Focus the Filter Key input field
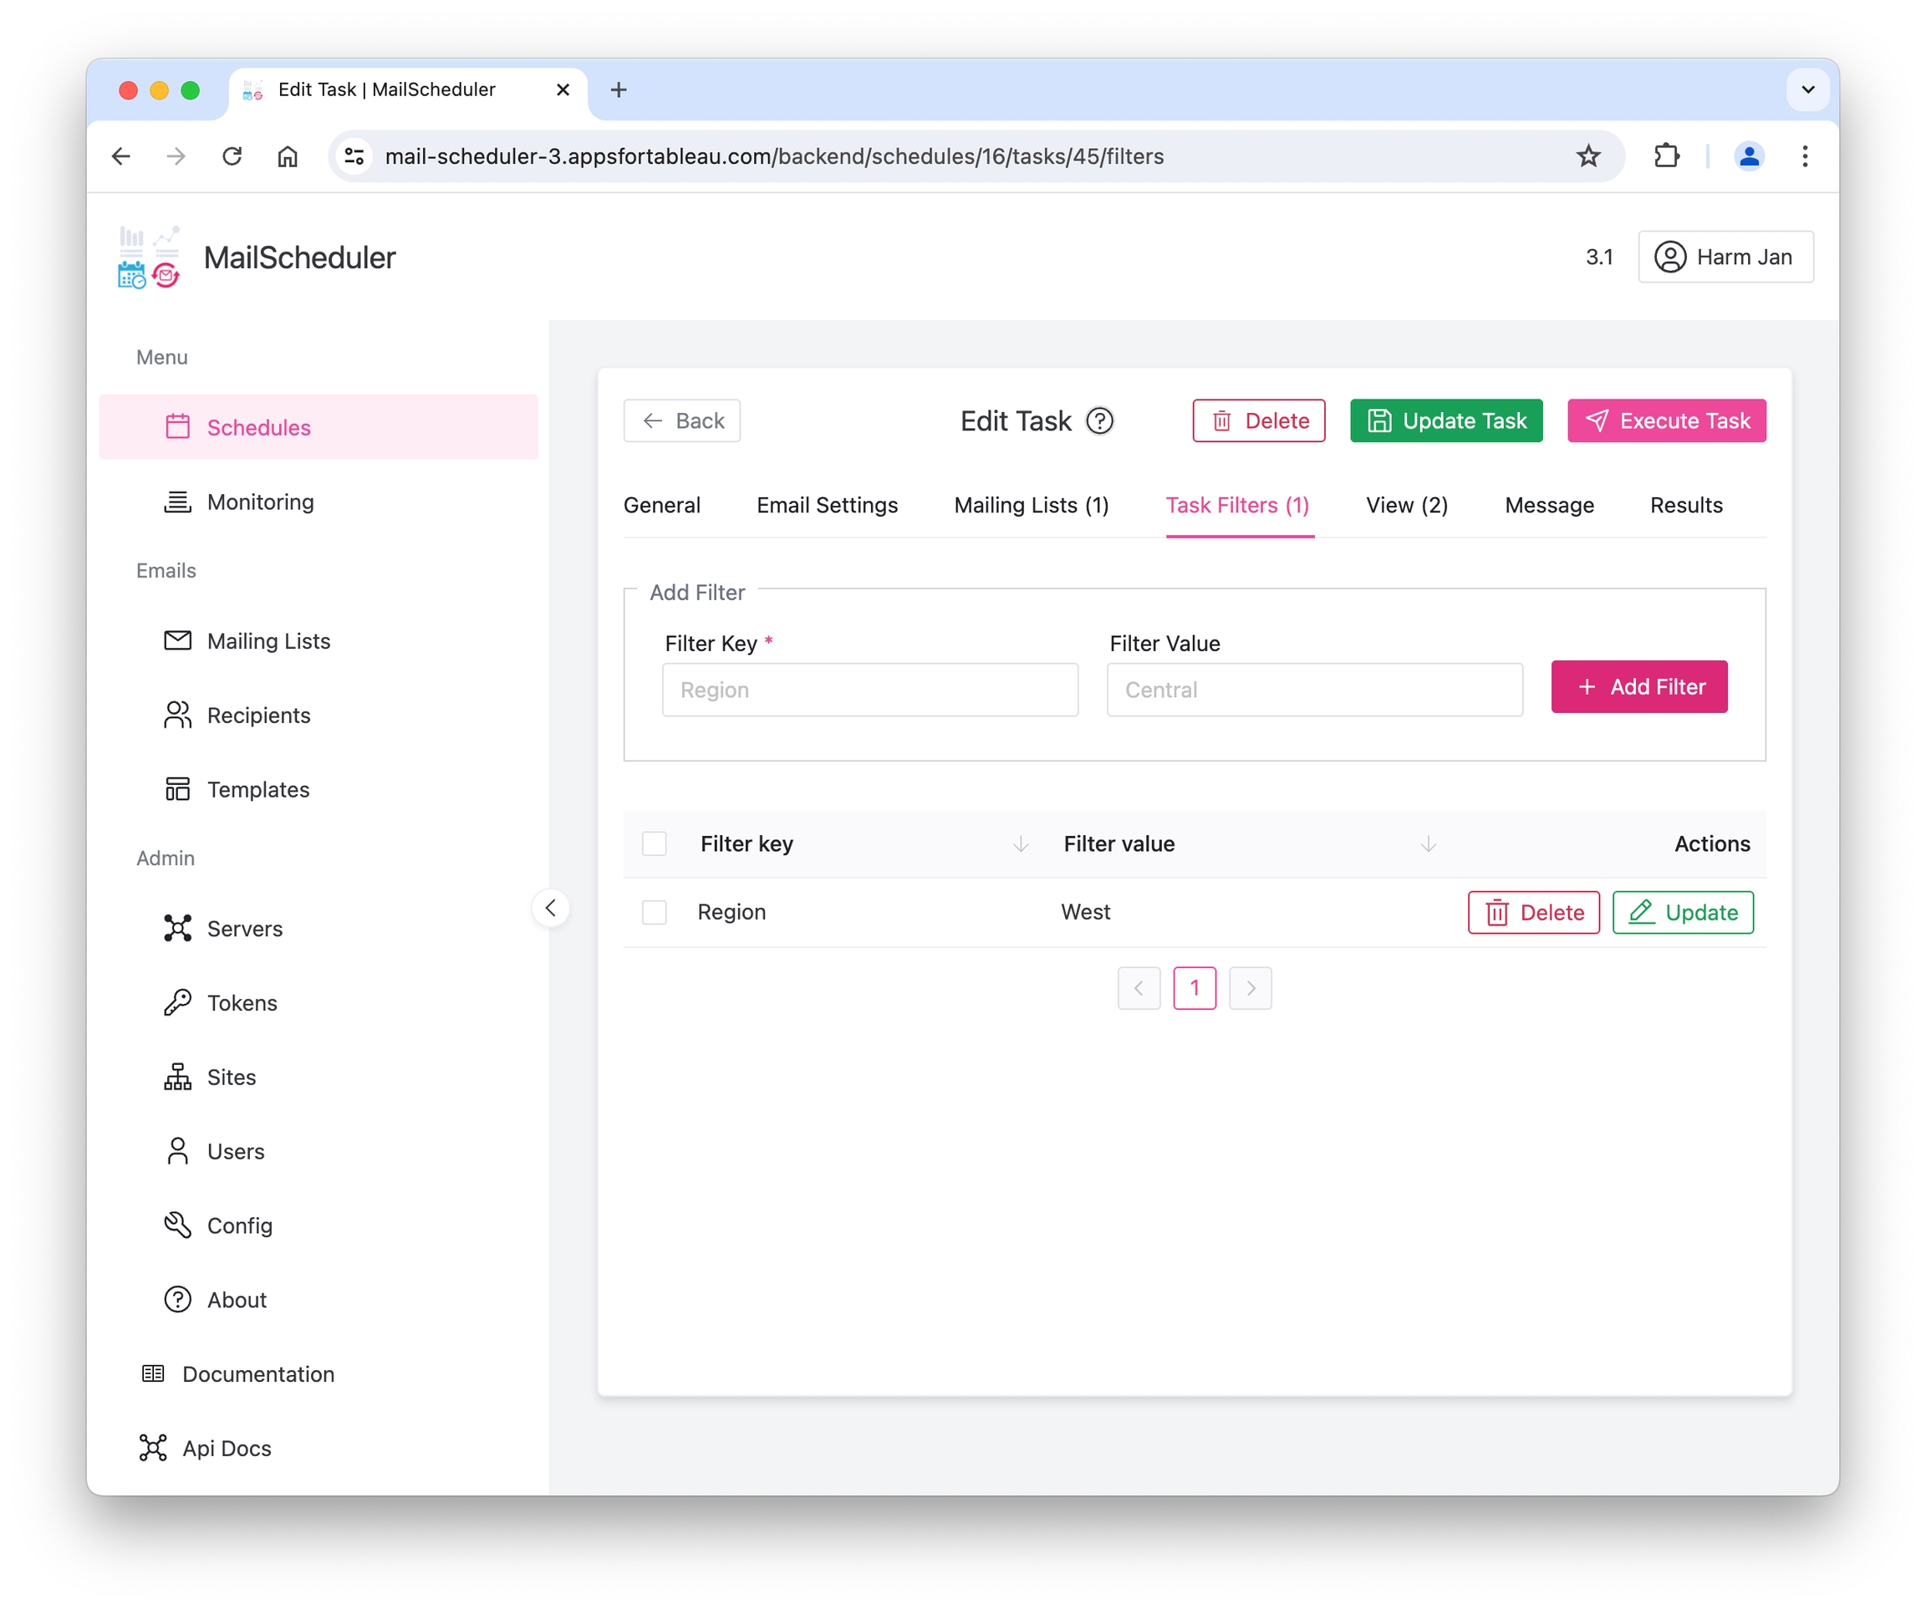This screenshot has height=1610, width=1926. (x=869, y=690)
